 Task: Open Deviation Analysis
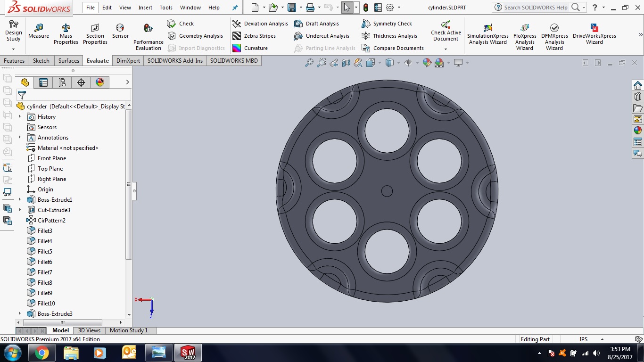tap(260, 24)
